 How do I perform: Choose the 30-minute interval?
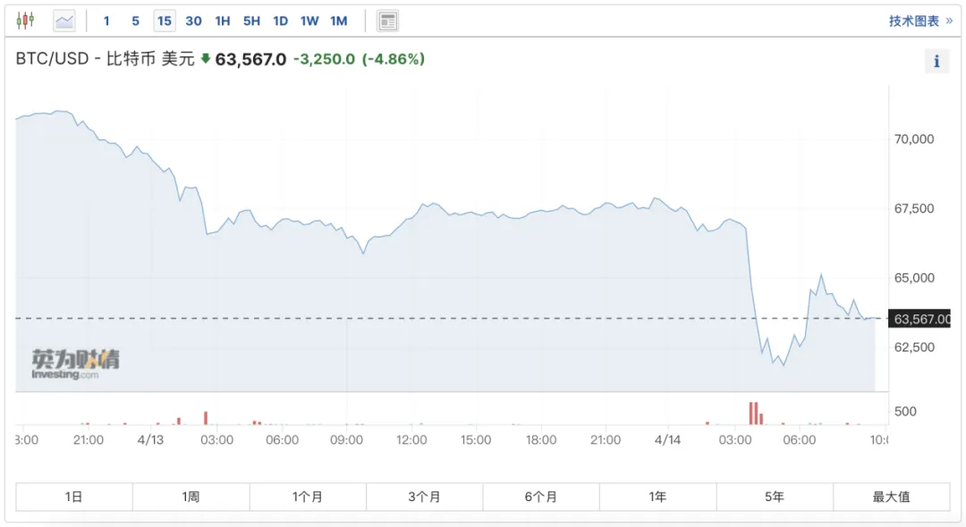[x=193, y=21]
